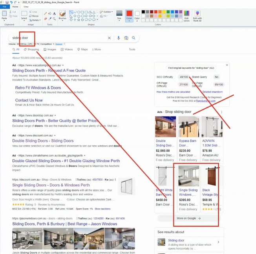Open the Edit colors dialog
The image size is (256, 254).
pyautogui.click(x=187, y=16)
